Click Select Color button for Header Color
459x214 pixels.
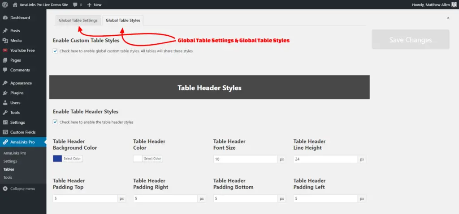[x=152, y=159]
